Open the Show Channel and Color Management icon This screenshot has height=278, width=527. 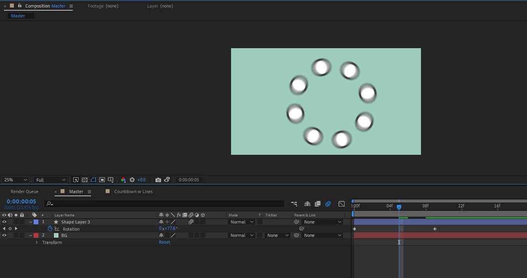pos(123,180)
